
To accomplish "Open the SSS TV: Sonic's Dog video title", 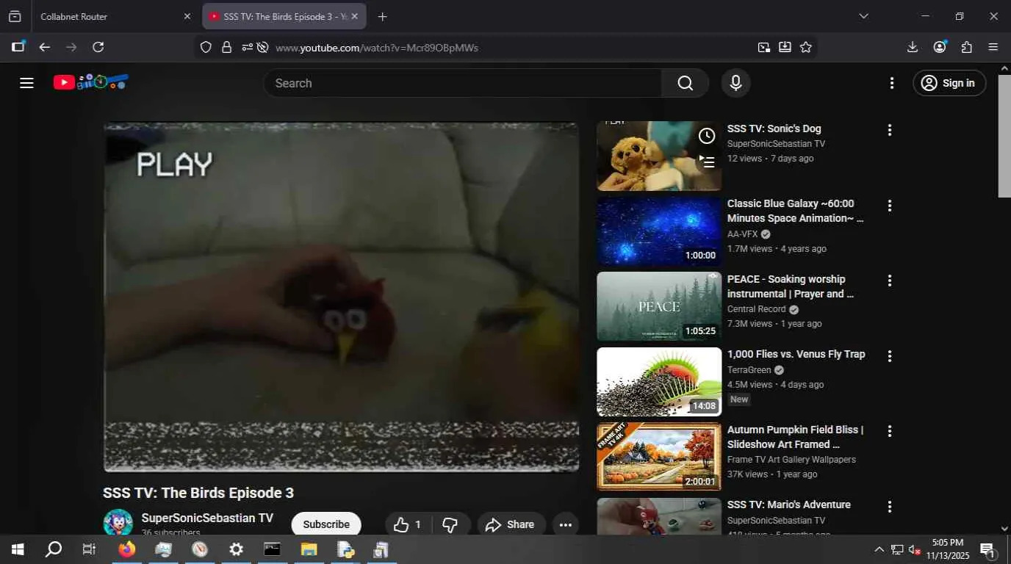I will (x=774, y=129).
